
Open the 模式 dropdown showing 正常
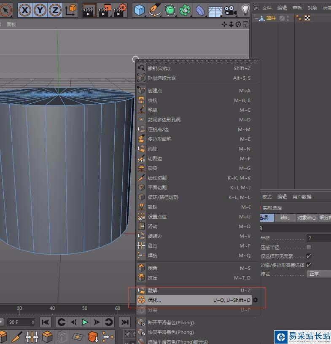coord(318,274)
